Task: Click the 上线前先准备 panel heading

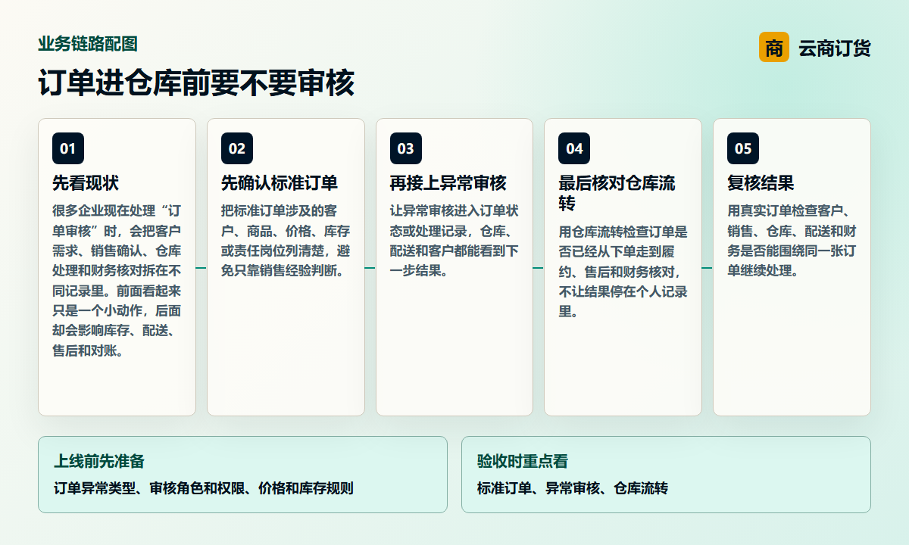Action: (x=99, y=462)
